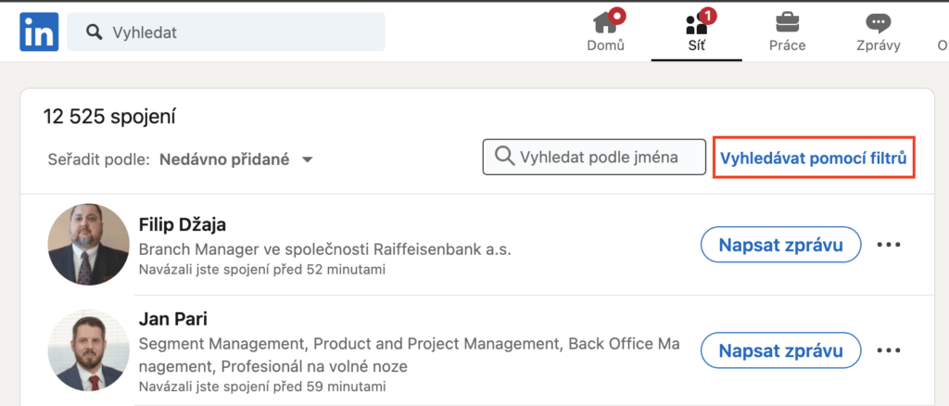Click Napsat zprávu for Filip Džaja
Image resolution: width=949 pixels, height=406 pixels.
[780, 245]
